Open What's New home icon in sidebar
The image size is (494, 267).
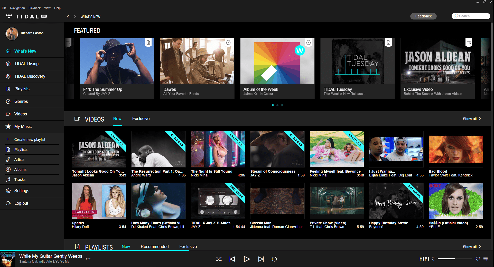click(x=8, y=51)
